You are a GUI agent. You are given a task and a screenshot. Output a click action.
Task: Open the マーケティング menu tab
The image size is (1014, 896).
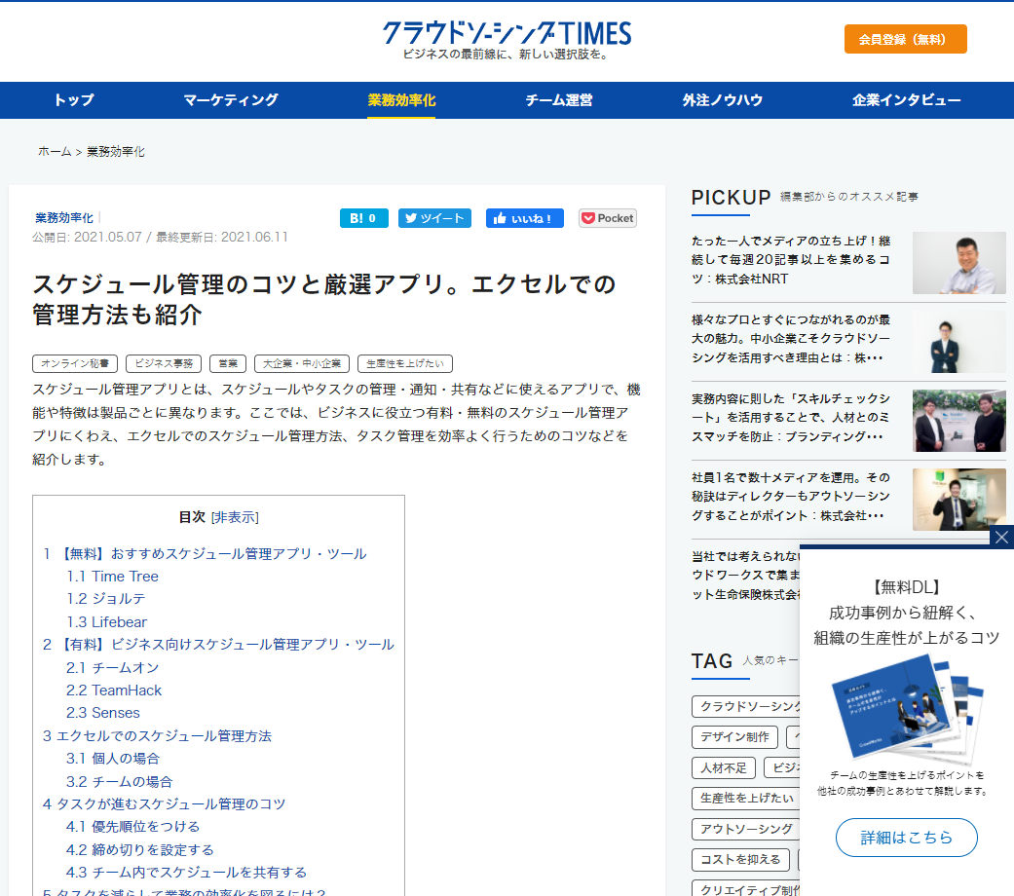pos(231,99)
